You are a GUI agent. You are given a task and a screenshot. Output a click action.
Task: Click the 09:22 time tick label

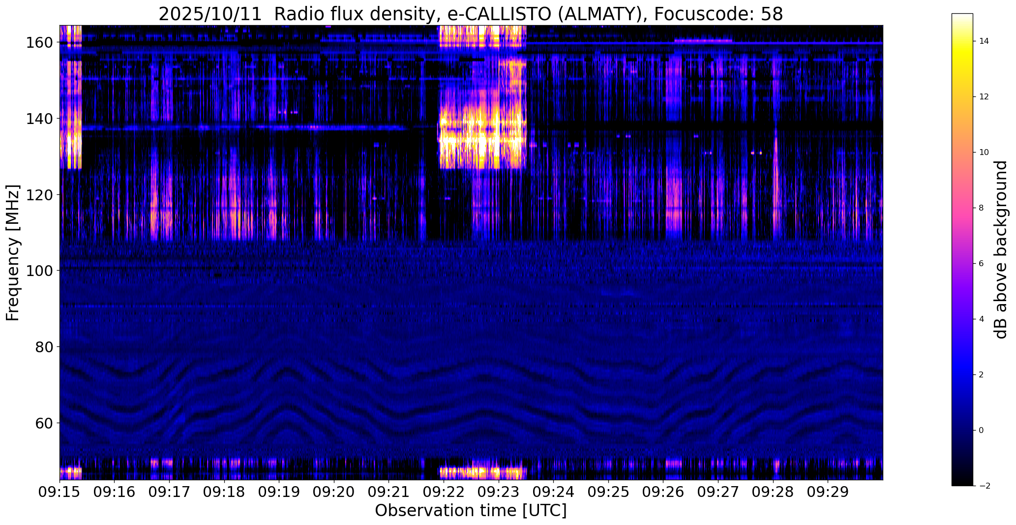tap(444, 492)
